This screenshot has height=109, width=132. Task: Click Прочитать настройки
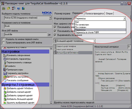(17, 77)
